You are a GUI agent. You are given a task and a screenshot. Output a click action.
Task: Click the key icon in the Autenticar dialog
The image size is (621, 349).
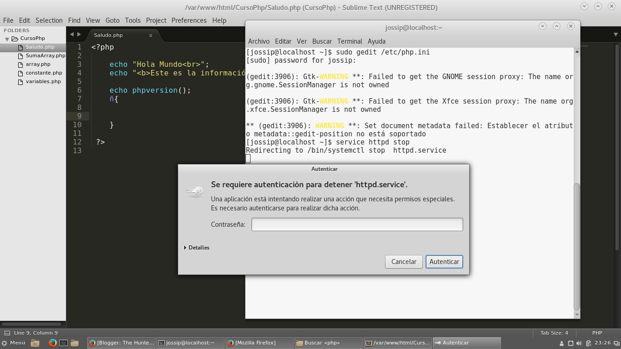coord(195,191)
